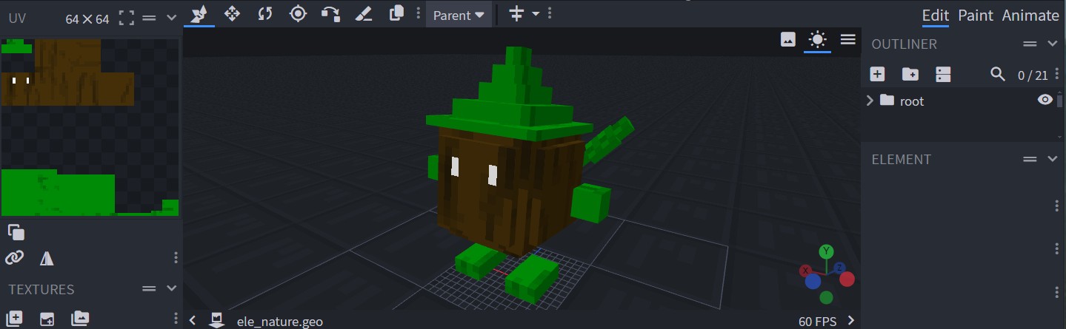Collapse the Textures panel

pos(172,288)
